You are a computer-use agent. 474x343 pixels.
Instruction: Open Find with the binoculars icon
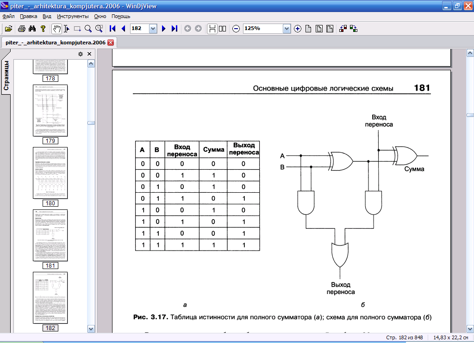(x=32, y=29)
